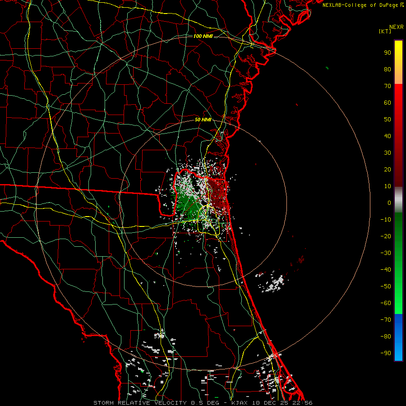Click the 0 value on velocity scale
Viewport: 406px width, 406px height.
coord(389,203)
